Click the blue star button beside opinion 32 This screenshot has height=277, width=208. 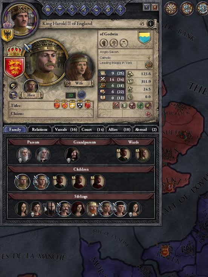coord(81,95)
